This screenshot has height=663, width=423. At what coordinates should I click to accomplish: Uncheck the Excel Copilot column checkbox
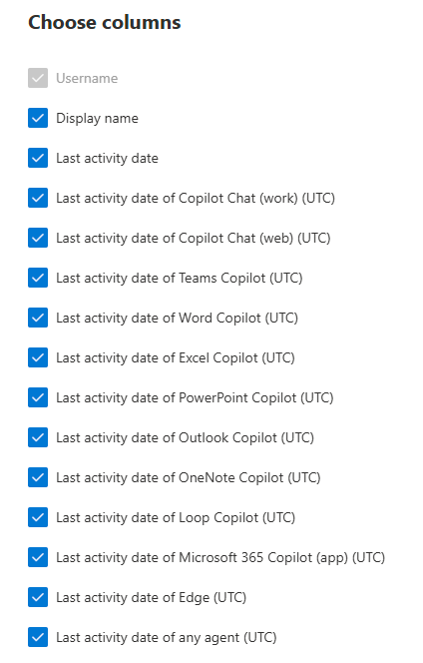click(38, 357)
